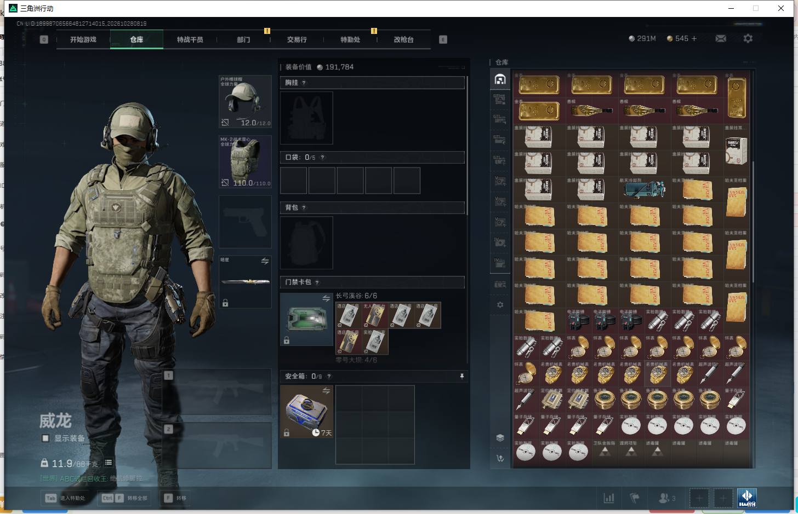
Task: Click the swap arrows on the 门禁卡包 card case
Action: [326, 298]
